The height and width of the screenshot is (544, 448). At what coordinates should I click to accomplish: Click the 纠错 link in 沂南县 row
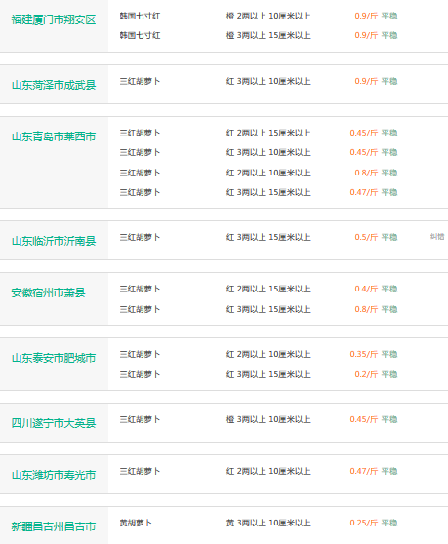pos(437,237)
